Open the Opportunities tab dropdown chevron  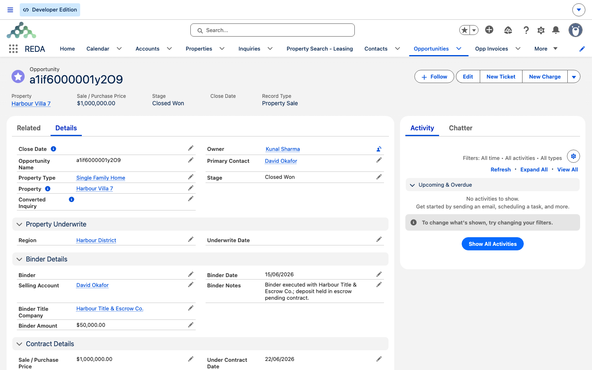click(459, 49)
